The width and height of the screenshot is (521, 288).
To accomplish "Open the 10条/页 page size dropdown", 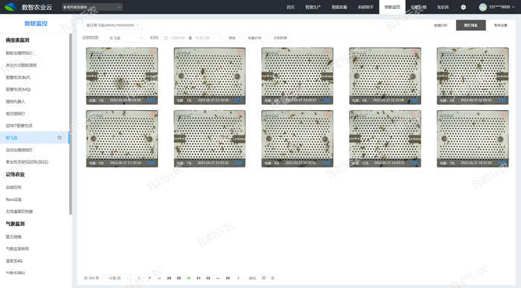I will coord(117,278).
